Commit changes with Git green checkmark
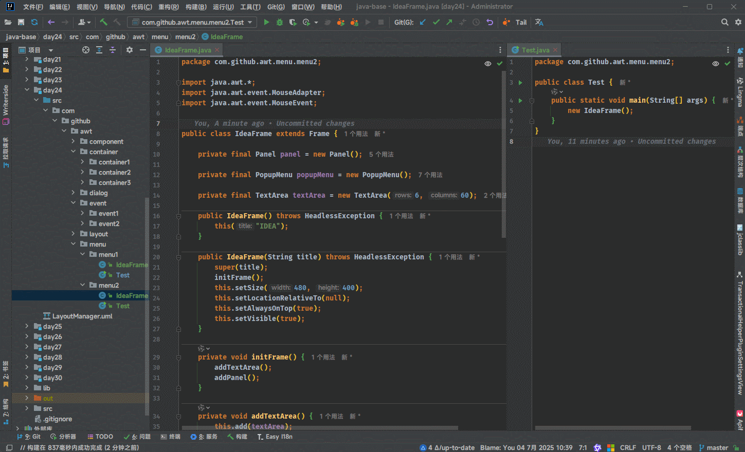Viewport: 745px width, 452px height. pyautogui.click(x=436, y=22)
